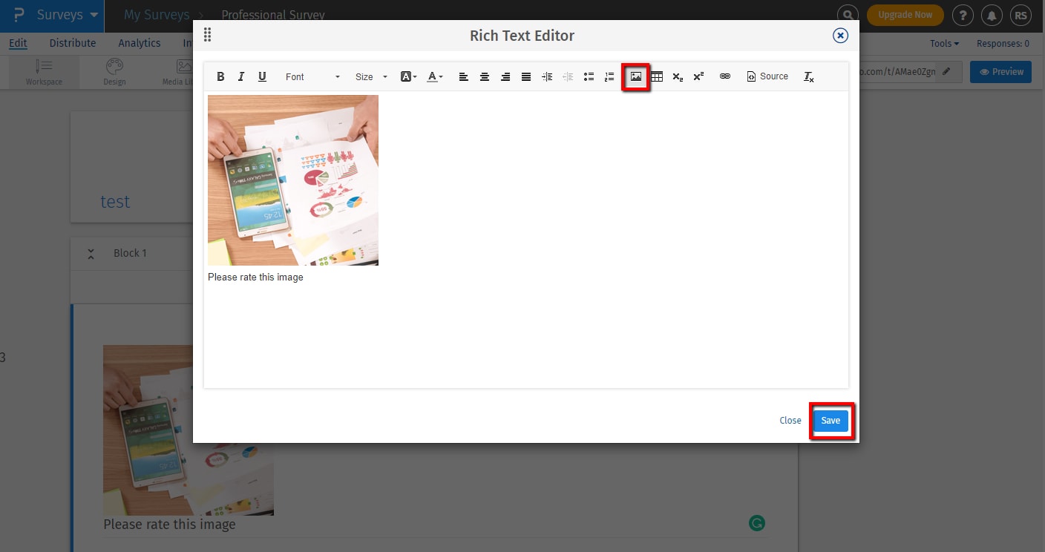Switch to Source view
This screenshot has height=552, width=1045.
click(767, 76)
